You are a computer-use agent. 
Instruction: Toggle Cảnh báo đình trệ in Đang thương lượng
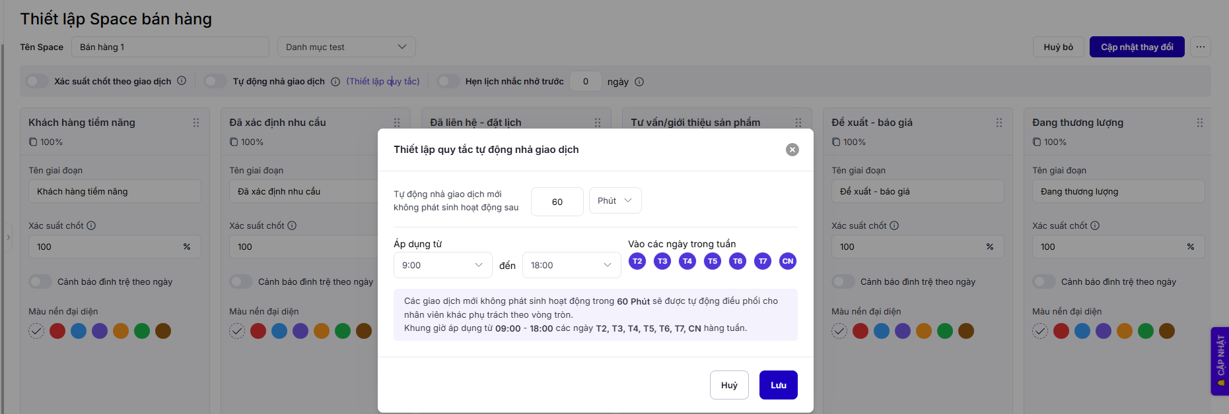(x=1043, y=281)
